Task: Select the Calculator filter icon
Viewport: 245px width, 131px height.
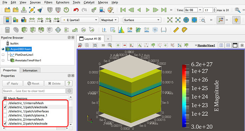Action: [x=7, y=30]
